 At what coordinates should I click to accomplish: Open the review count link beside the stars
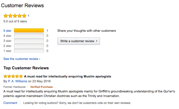[x=28, y=16]
